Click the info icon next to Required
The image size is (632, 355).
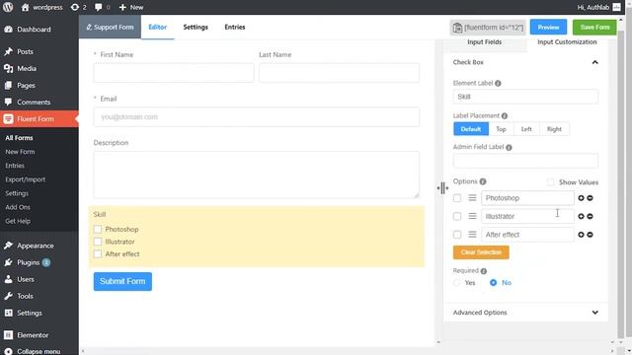(x=484, y=271)
